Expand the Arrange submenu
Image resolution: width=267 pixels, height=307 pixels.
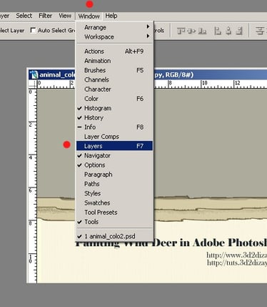pos(114,27)
